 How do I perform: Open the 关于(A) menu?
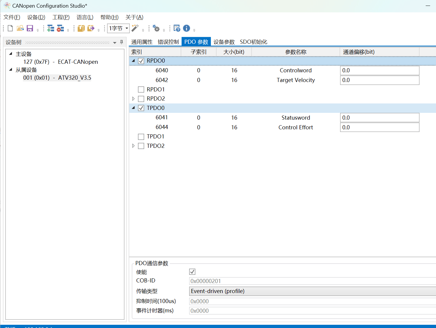(134, 17)
